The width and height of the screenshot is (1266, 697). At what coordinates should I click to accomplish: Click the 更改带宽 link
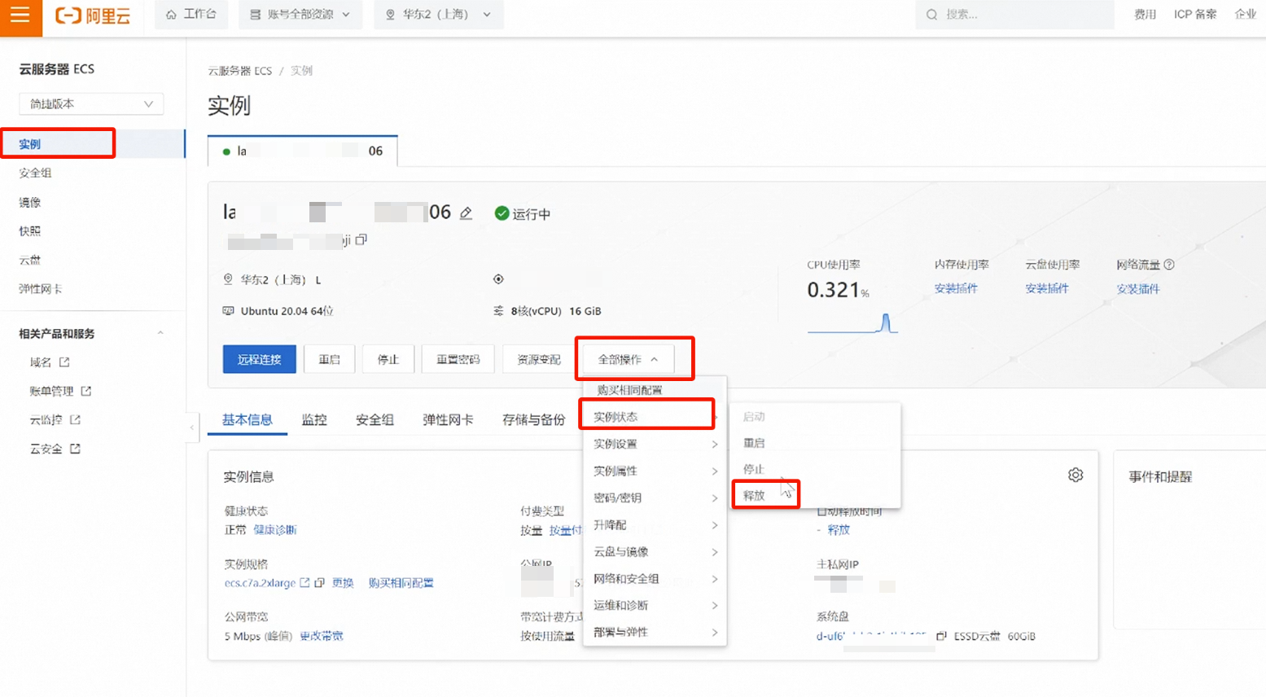pyautogui.click(x=322, y=636)
